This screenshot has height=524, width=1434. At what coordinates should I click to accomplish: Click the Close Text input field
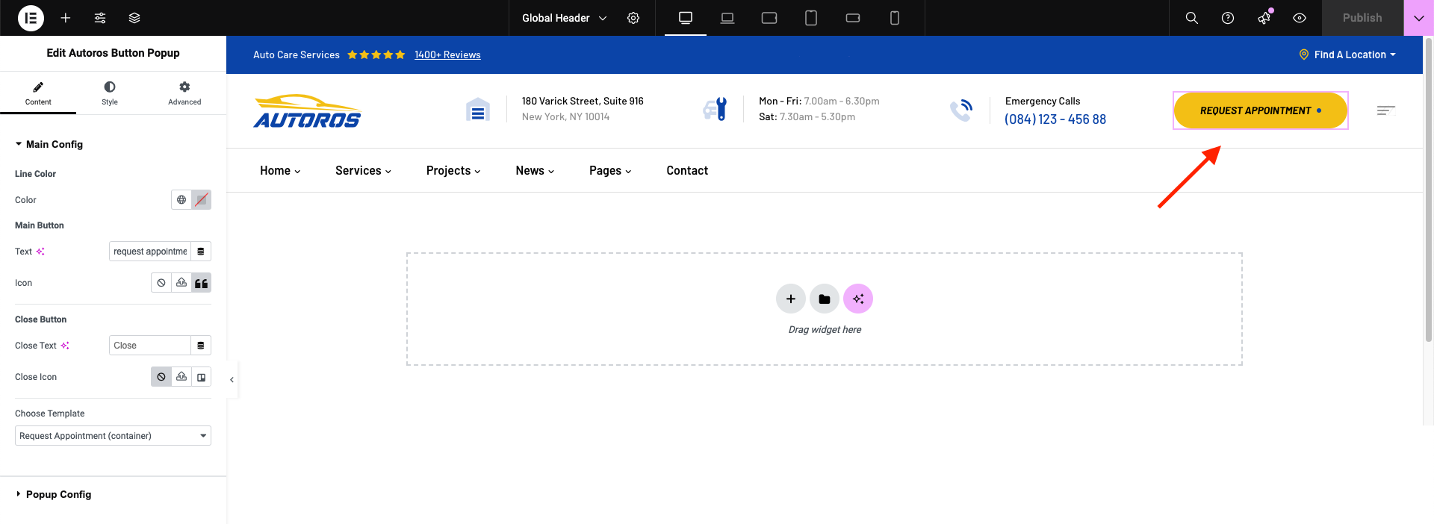coord(149,346)
